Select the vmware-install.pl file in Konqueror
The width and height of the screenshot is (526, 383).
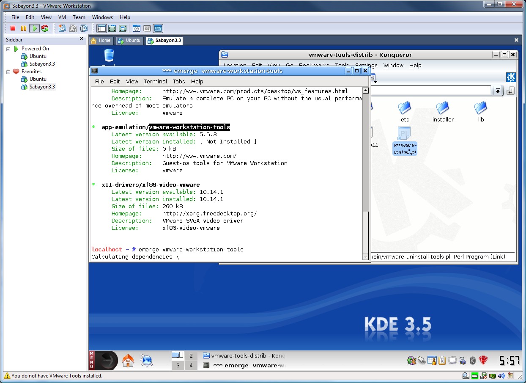(405, 141)
